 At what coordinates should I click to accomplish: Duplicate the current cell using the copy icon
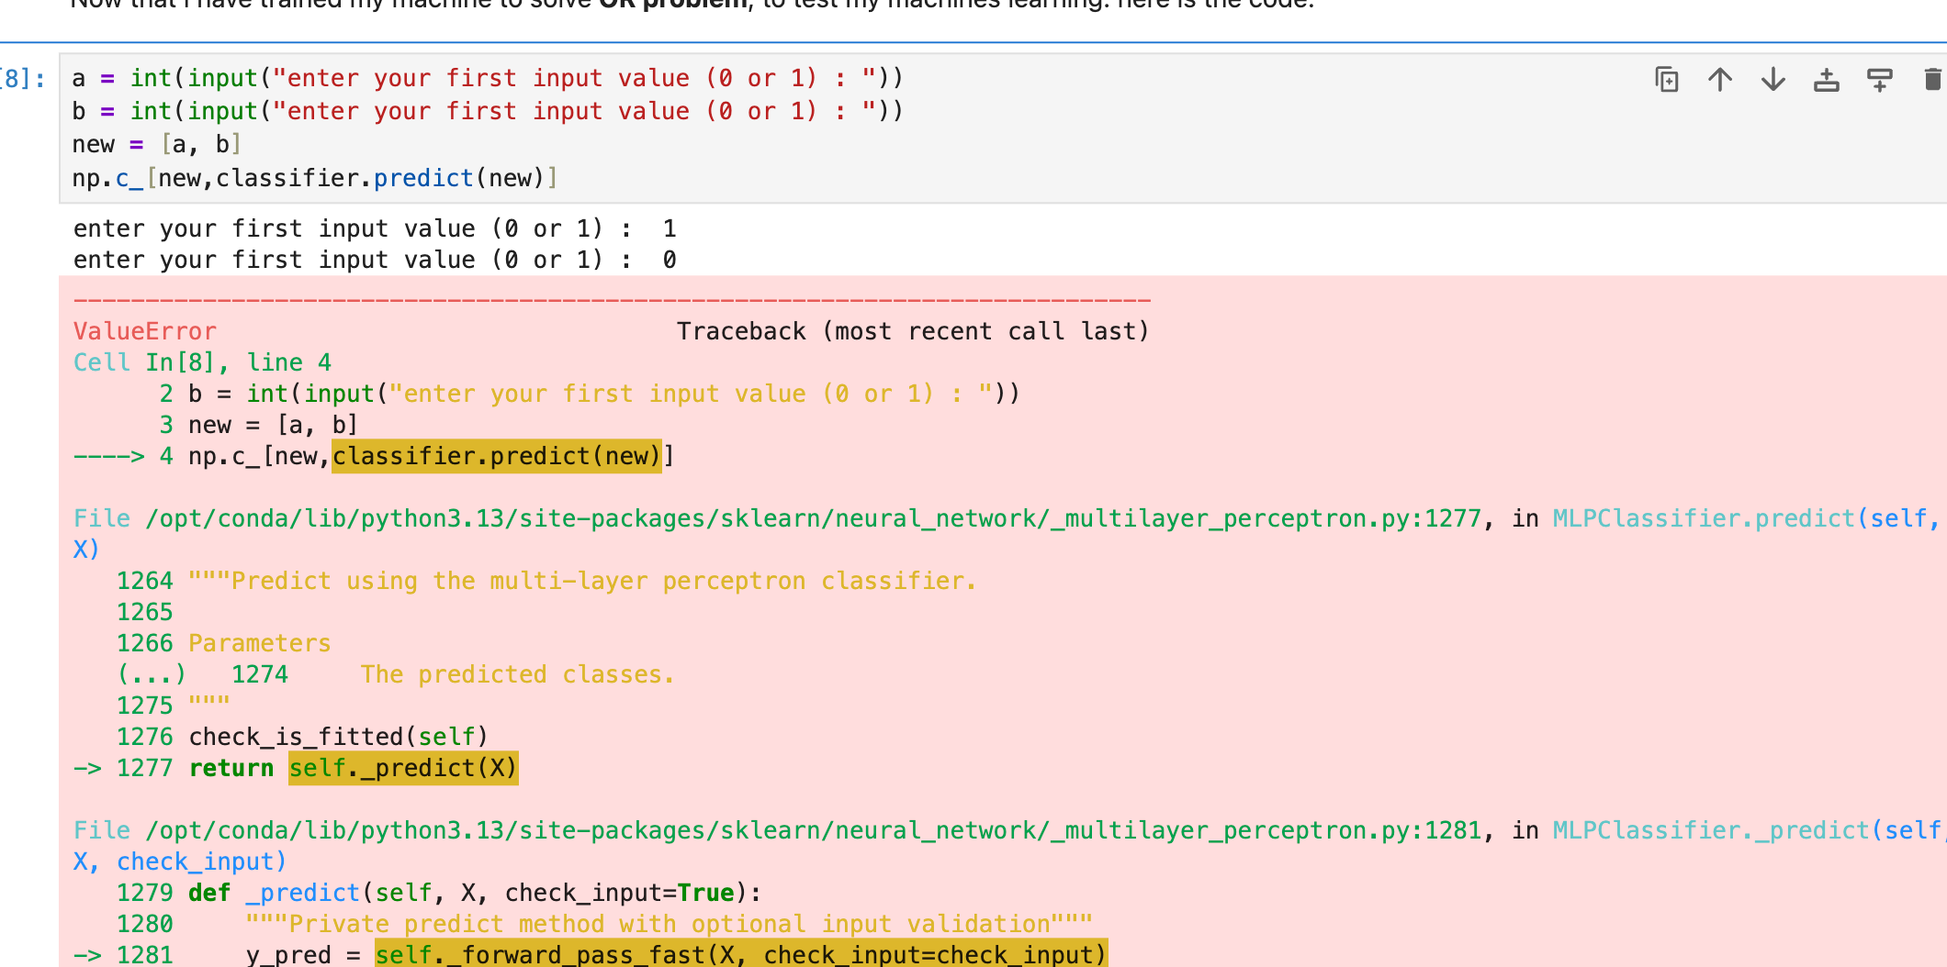click(1666, 80)
